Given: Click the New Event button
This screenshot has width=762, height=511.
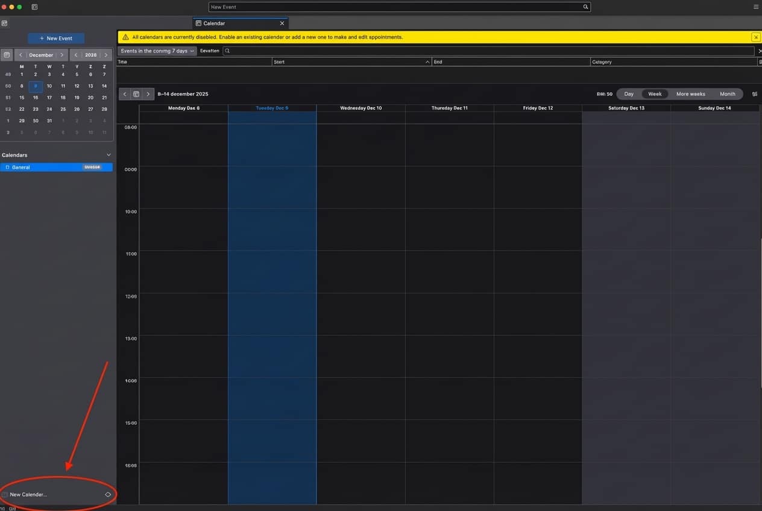Looking at the screenshot, I should pos(56,38).
